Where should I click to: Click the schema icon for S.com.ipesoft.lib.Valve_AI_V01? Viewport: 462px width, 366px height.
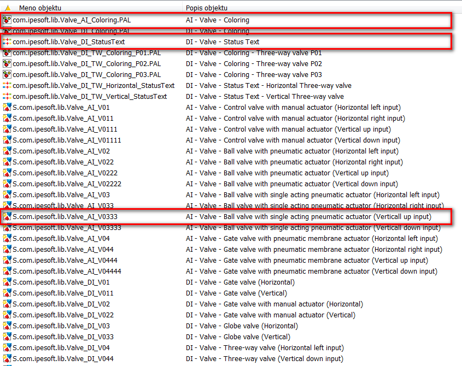coord(7,108)
